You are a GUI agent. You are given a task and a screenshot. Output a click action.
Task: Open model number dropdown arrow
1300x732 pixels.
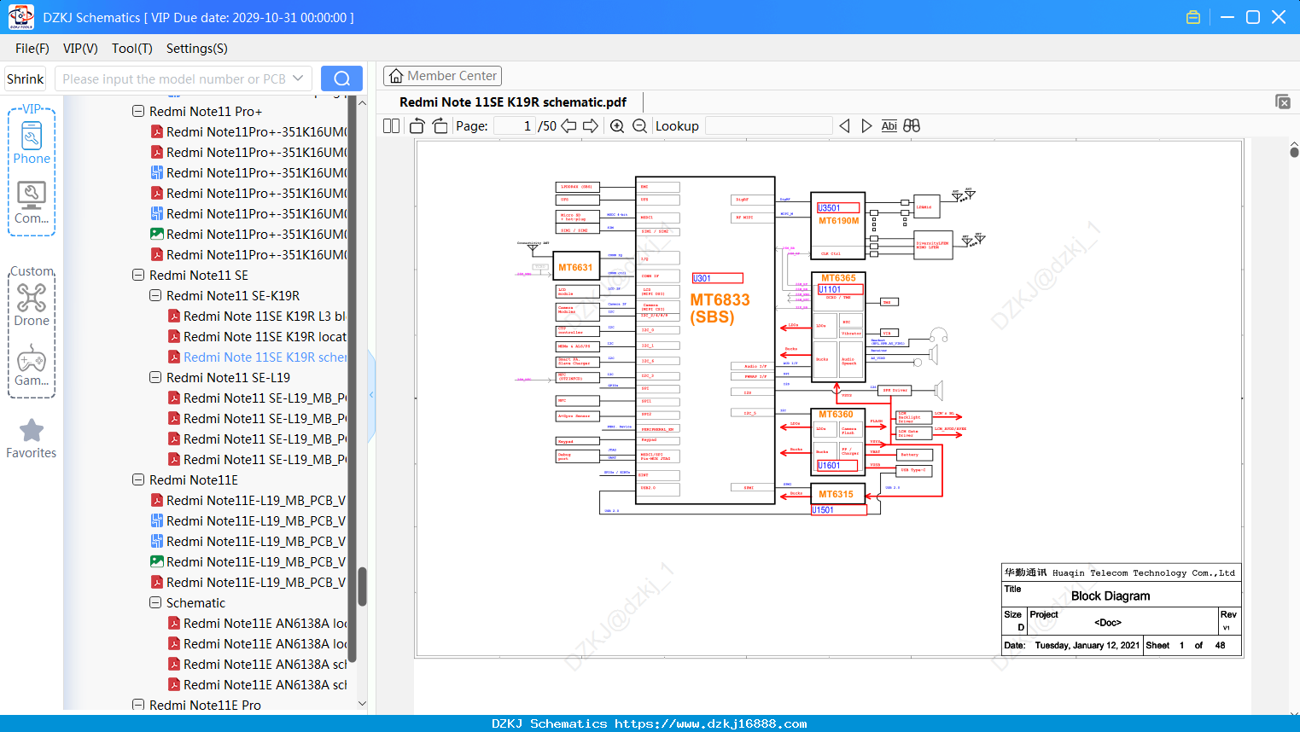pyautogui.click(x=298, y=78)
